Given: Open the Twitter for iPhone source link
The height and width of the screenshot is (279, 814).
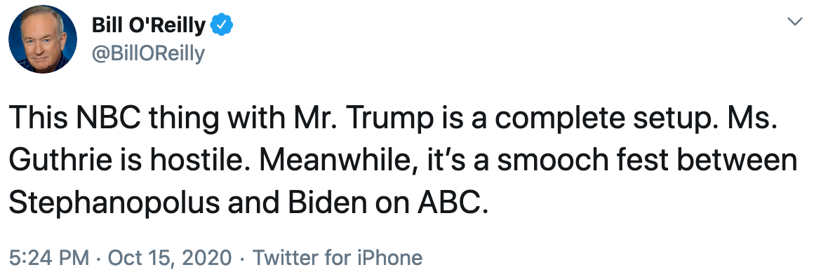Looking at the screenshot, I should 338,257.
